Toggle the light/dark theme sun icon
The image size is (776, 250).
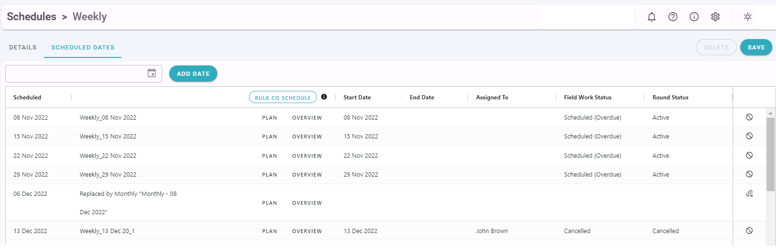click(x=748, y=17)
